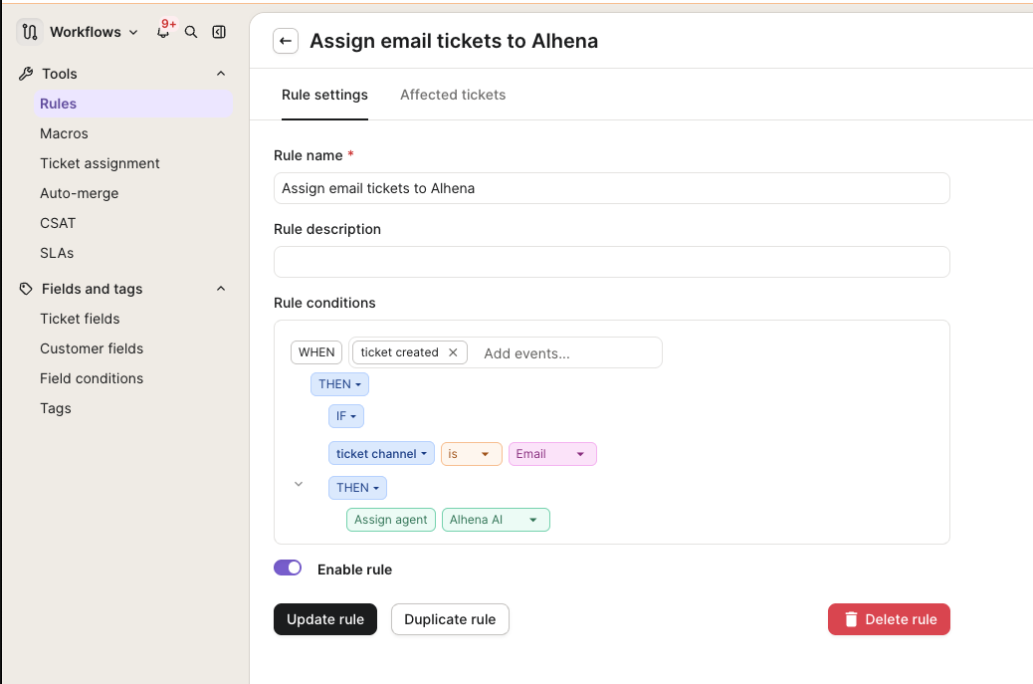Collapse the Fields and tags chevron
This screenshot has width=1033, height=684.
coord(221,289)
